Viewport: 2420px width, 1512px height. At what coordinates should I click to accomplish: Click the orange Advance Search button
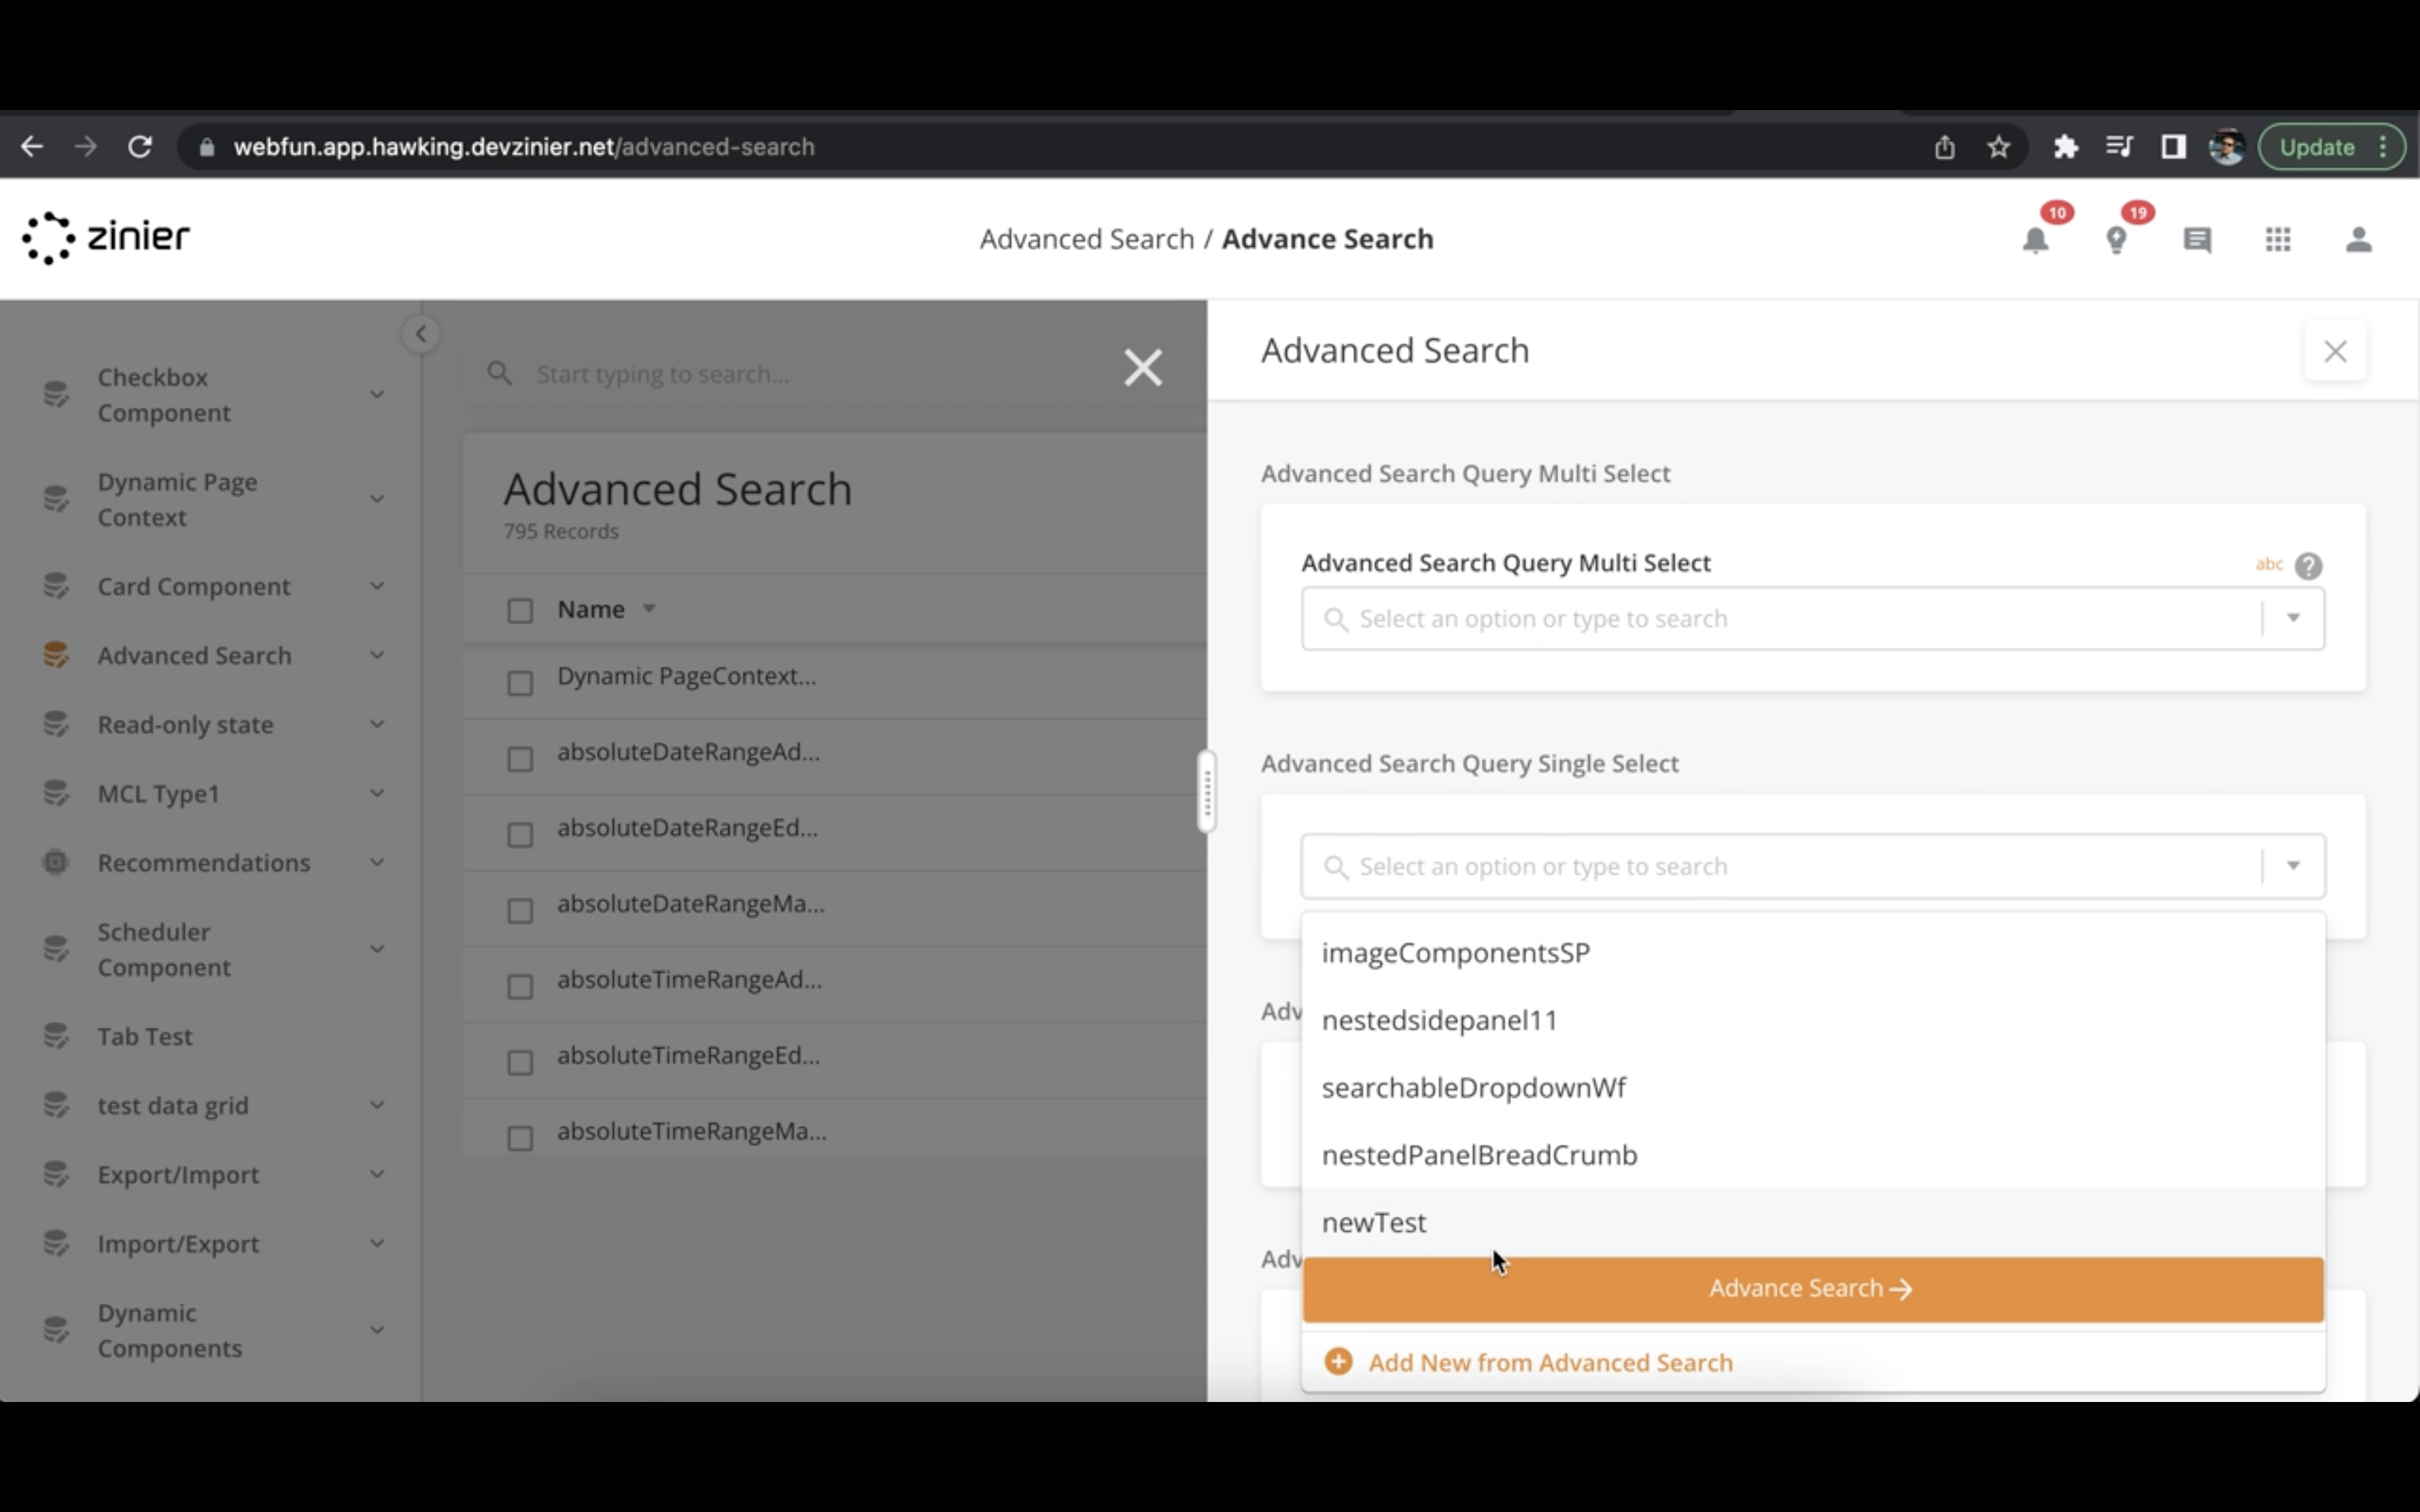pyautogui.click(x=1813, y=1289)
